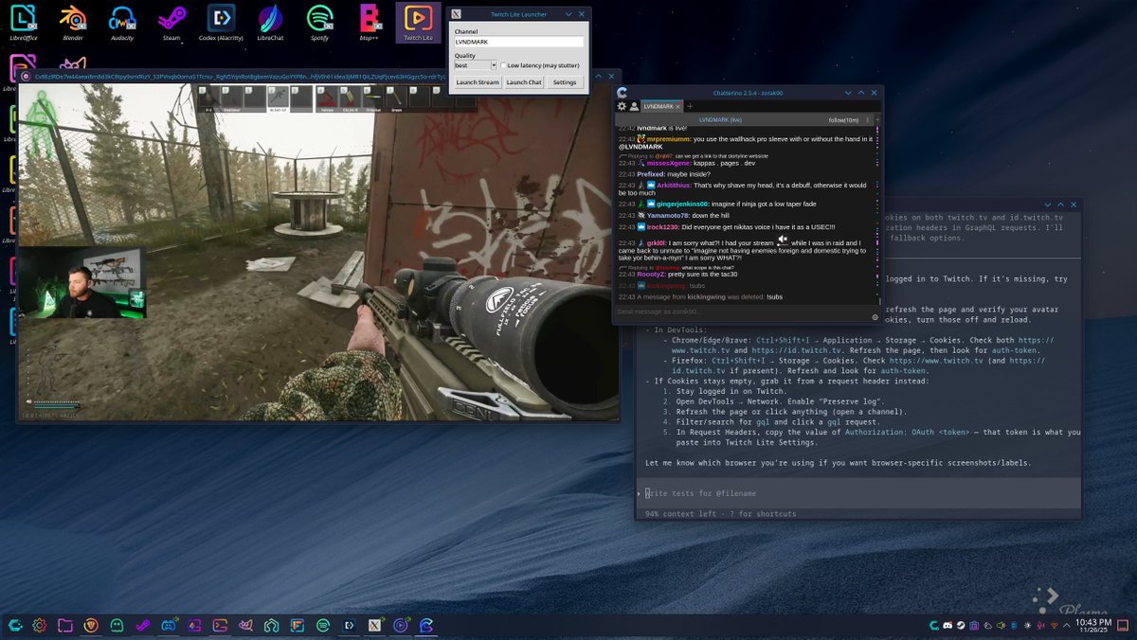
Task: Click username RoootyZ in chat
Action: (652, 274)
